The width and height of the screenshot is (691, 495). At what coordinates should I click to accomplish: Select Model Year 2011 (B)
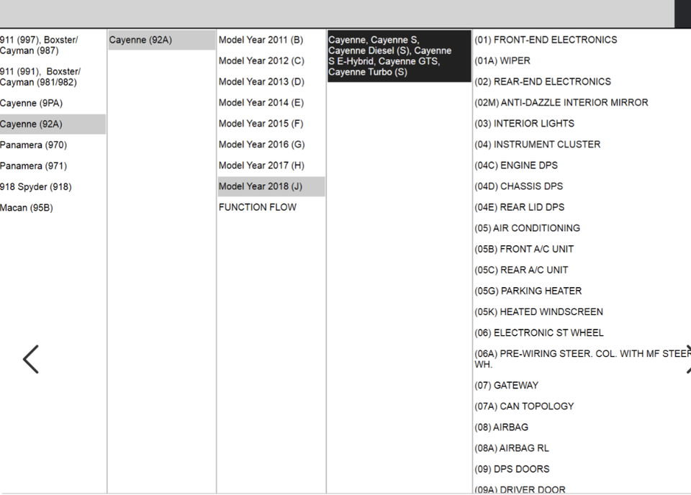click(261, 40)
